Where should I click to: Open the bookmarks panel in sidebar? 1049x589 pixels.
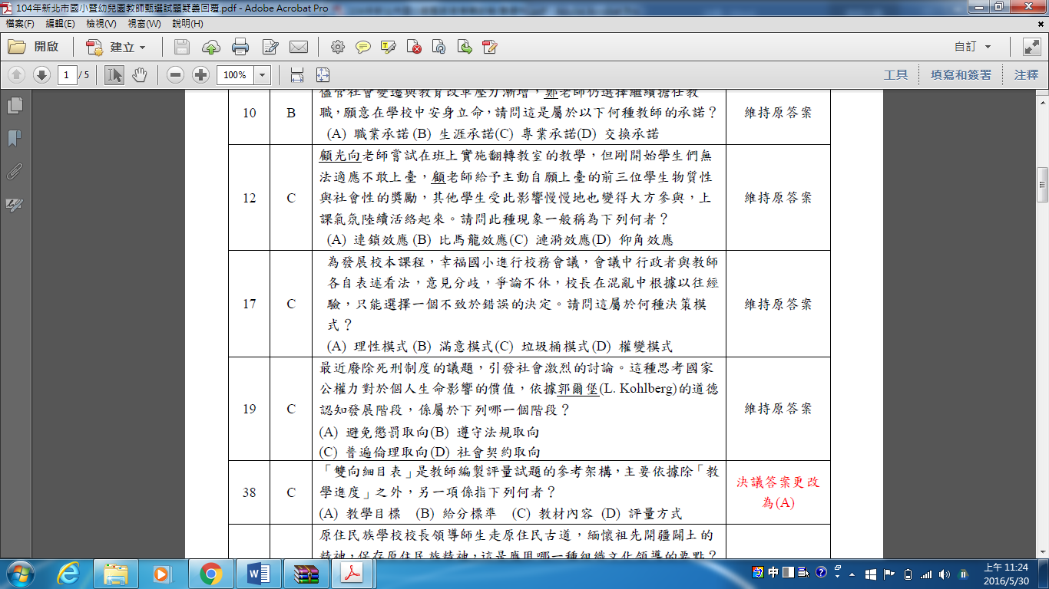pos(14,138)
